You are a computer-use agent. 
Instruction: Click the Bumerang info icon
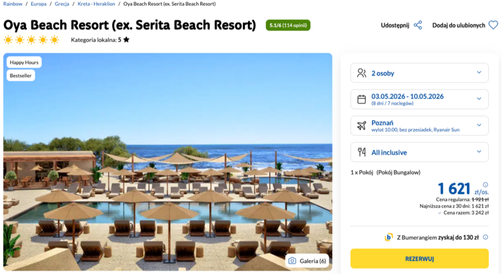484,238
